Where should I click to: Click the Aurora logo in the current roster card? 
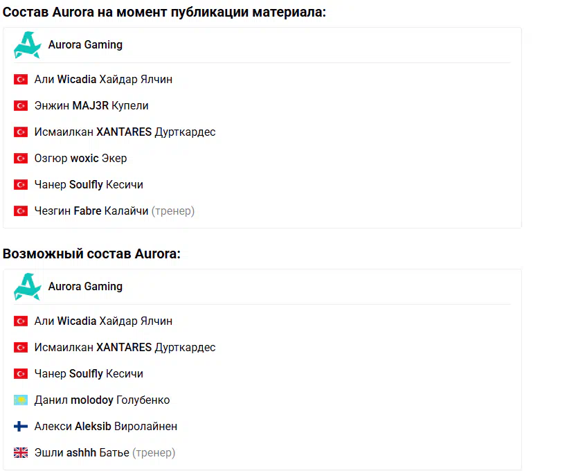[x=27, y=45]
